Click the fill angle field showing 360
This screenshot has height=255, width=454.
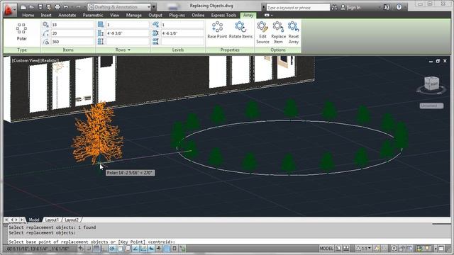(x=72, y=42)
